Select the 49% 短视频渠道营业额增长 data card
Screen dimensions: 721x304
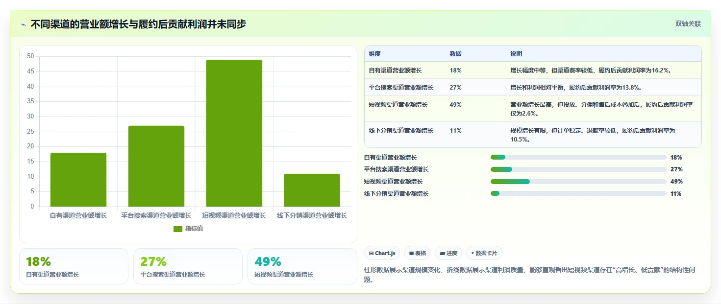(302, 266)
